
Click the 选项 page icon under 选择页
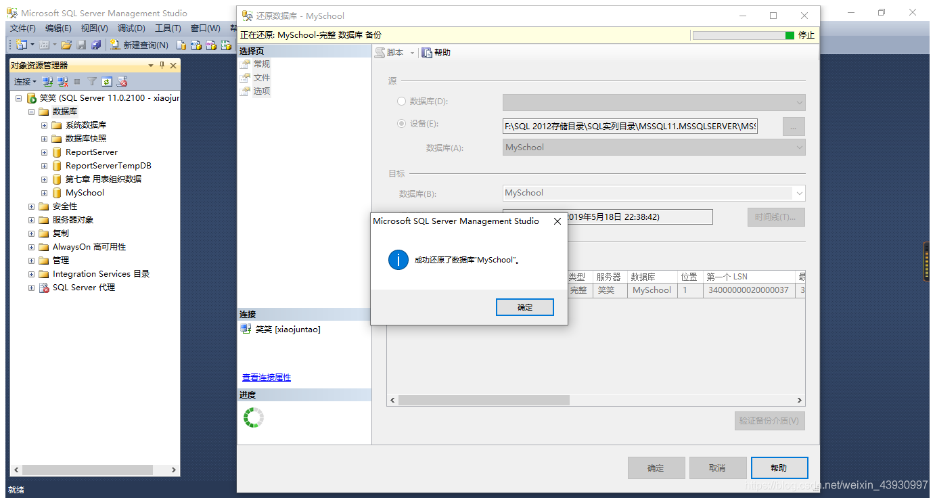point(246,91)
